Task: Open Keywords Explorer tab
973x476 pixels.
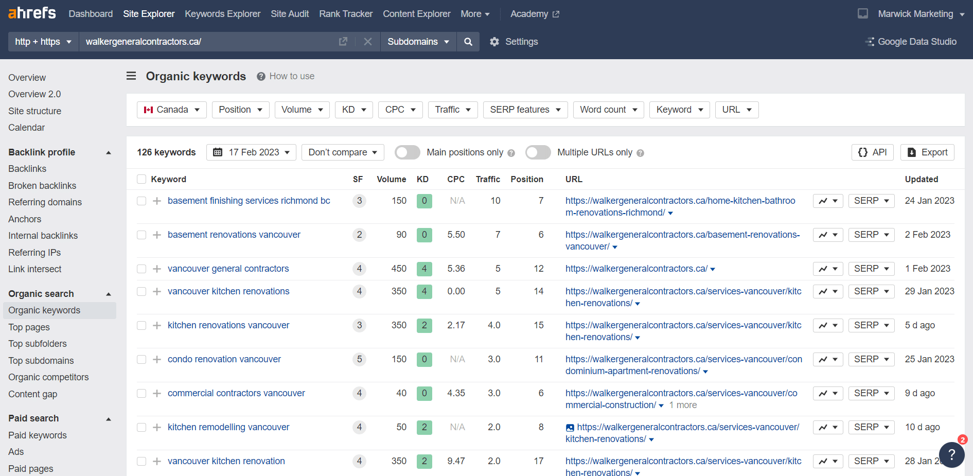Action: pyautogui.click(x=223, y=14)
